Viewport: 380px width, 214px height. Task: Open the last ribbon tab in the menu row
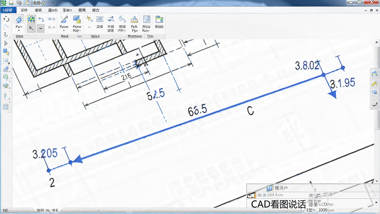[x=95, y=10]
